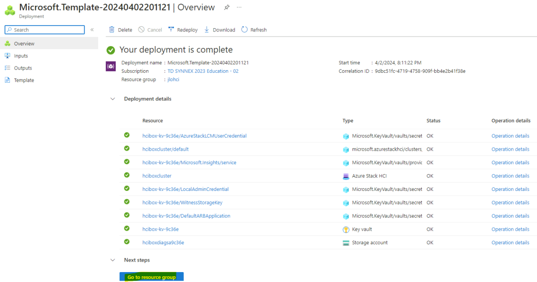Click the purple deployment template icon

[111, 66]
